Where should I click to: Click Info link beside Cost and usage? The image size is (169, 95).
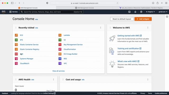click(83, 80)
